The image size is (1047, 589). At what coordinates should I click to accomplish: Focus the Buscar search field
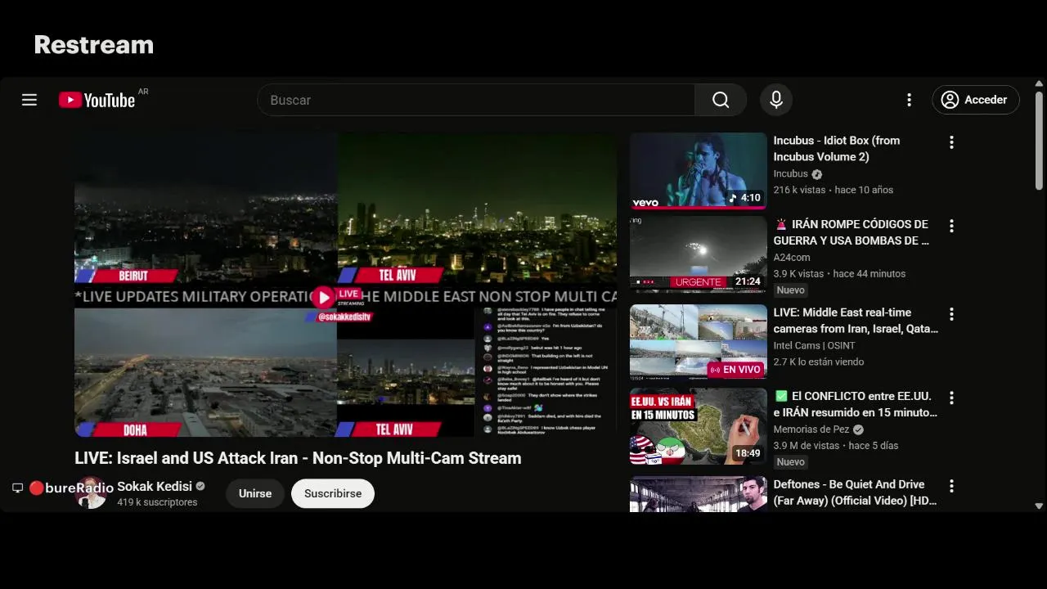(476, 100)
